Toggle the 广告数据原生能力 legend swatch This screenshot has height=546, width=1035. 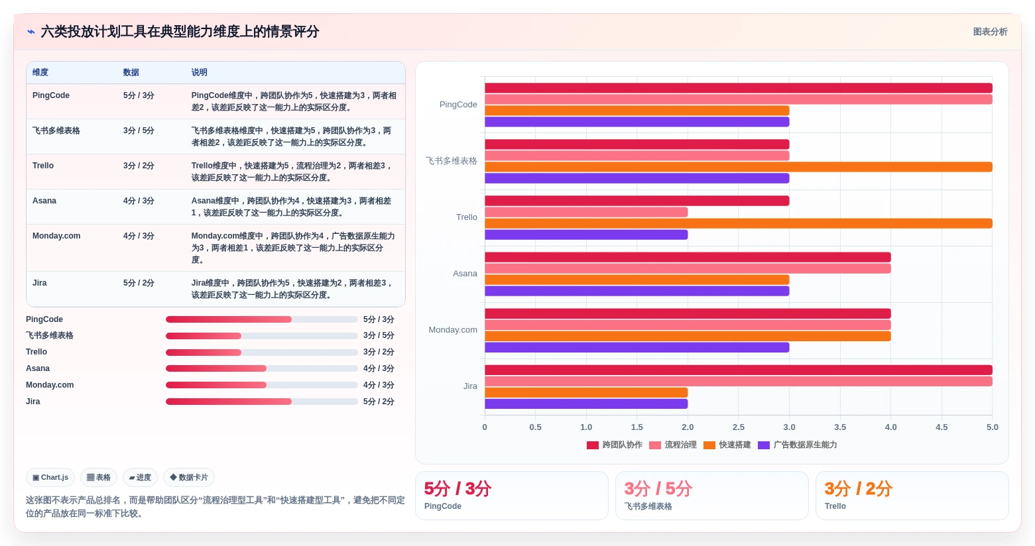click(764, 445)
